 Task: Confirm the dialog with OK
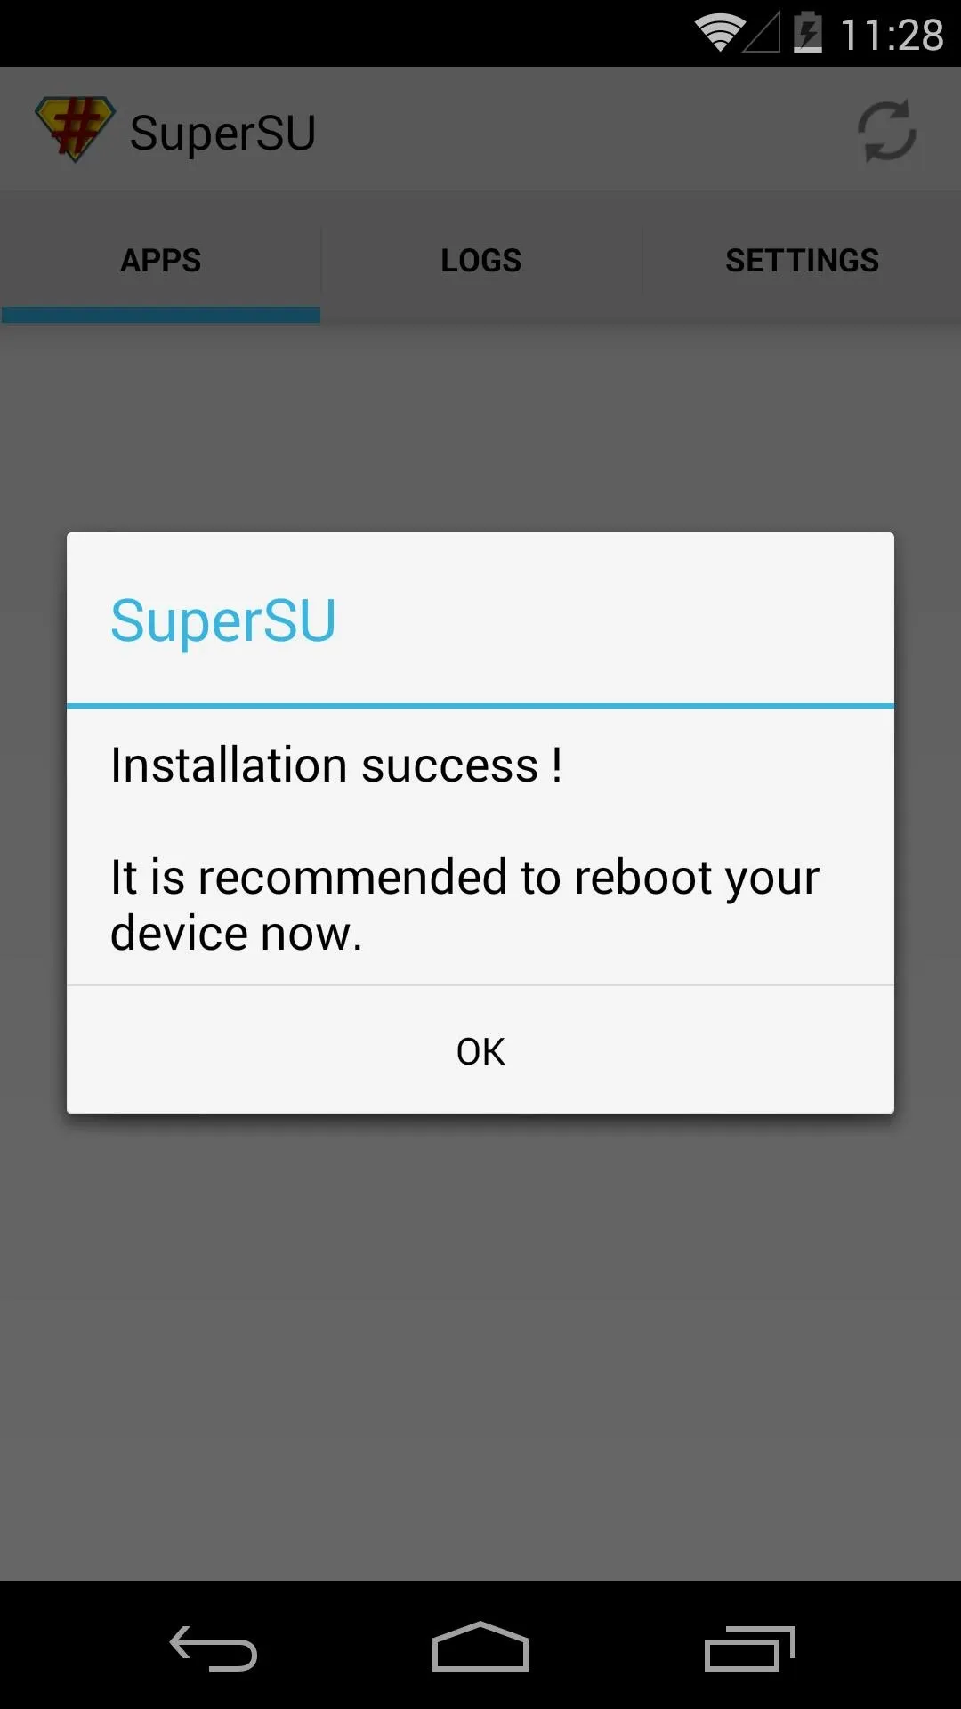480,1050
